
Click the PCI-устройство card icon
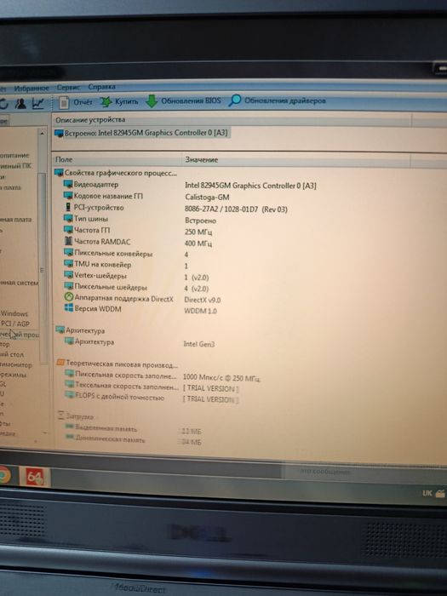(x=68, y=208)
